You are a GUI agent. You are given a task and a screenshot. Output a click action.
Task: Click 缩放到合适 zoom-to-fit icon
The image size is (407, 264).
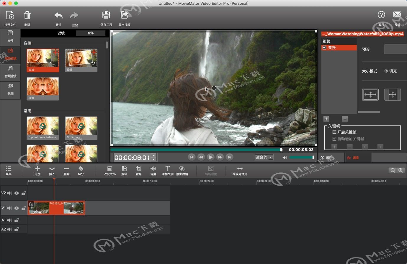tap(240, 169)
